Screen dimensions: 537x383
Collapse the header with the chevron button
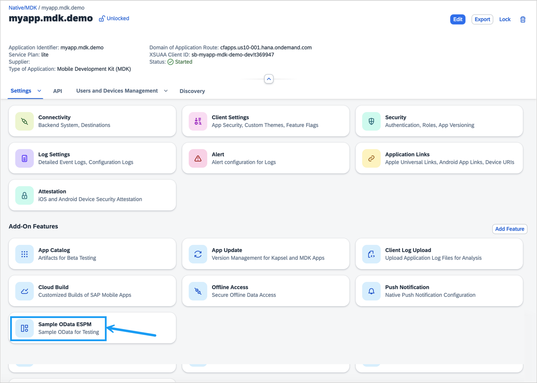[x=269, y=79]
